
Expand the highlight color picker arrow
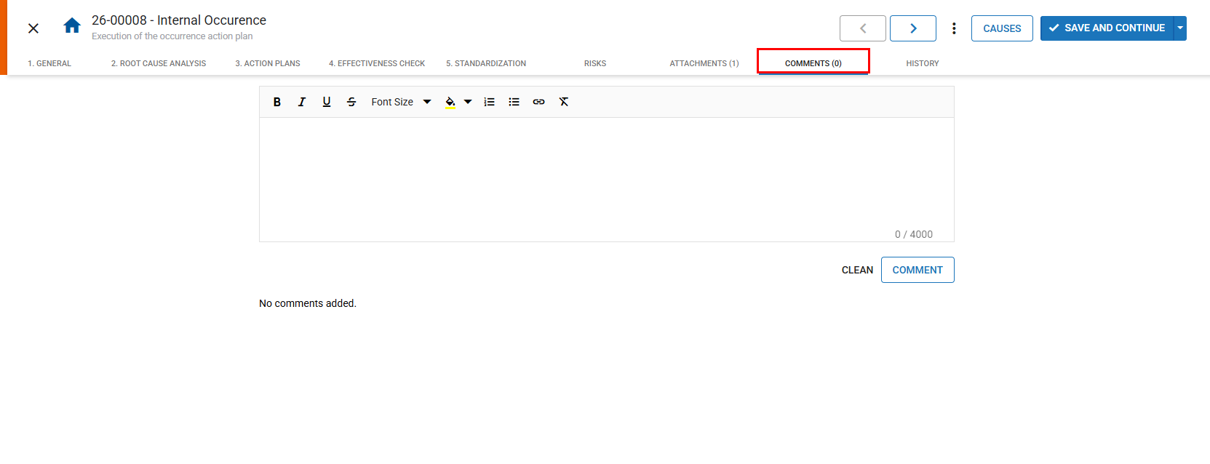tap(468, 103)
